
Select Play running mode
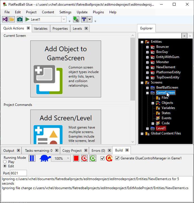[5, 162]
